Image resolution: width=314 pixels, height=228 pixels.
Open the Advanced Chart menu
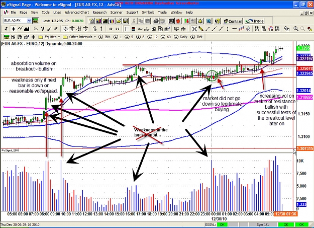coord(77,13)
